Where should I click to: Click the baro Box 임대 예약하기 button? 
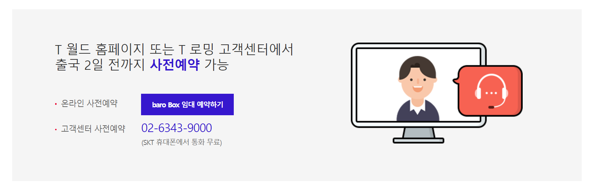click(187, 104)
